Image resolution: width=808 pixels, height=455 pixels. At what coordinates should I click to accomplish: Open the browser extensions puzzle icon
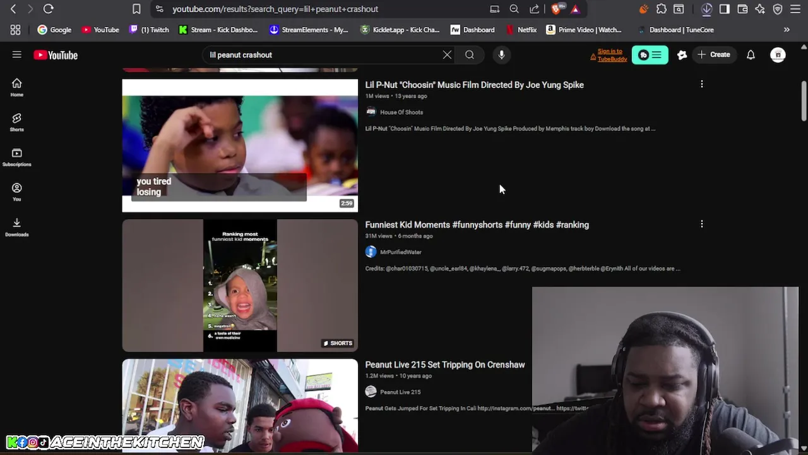click(x=662, y=9)
